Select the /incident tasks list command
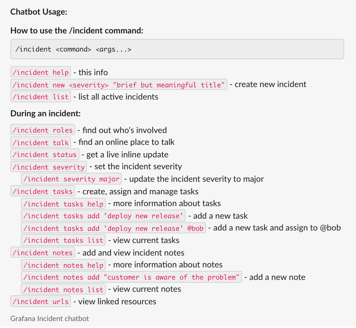The image size is (356, 328). click(63, 240)
